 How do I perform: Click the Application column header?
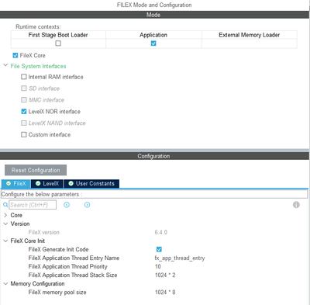coord(153,35)
